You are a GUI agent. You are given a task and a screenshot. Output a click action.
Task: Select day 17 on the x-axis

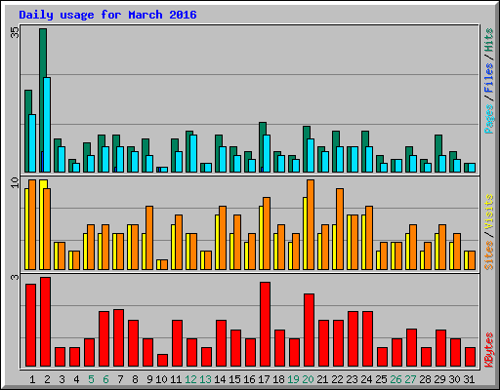coord(264,379)
